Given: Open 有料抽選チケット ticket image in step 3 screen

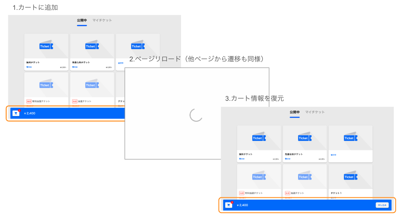Looking at the screenshot, I should click(259, 177).
